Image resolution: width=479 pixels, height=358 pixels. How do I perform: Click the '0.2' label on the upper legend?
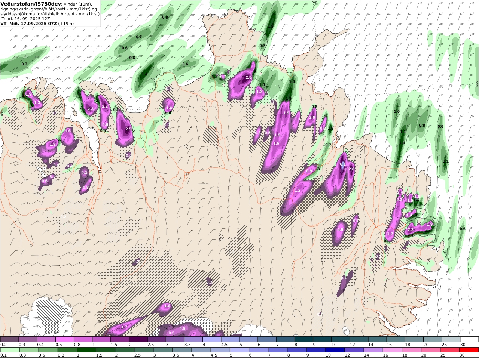[x=3, y=345]
